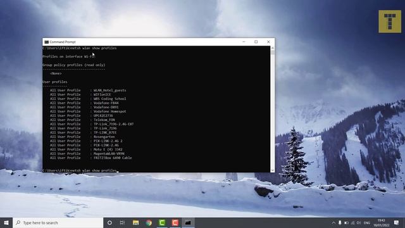This screenshot has height=228, width=405.
Task: Click the Telekom_FON profile text
Action: tap(104, 120)
